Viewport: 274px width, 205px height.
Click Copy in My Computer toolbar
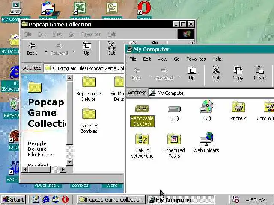pos(238,73)
